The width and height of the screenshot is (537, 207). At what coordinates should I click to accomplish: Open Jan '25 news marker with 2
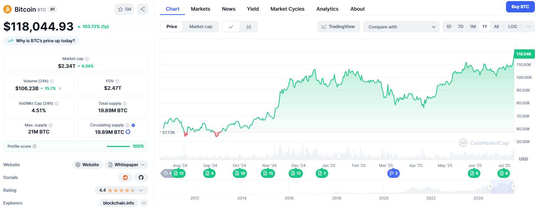(x=322, y=173)
